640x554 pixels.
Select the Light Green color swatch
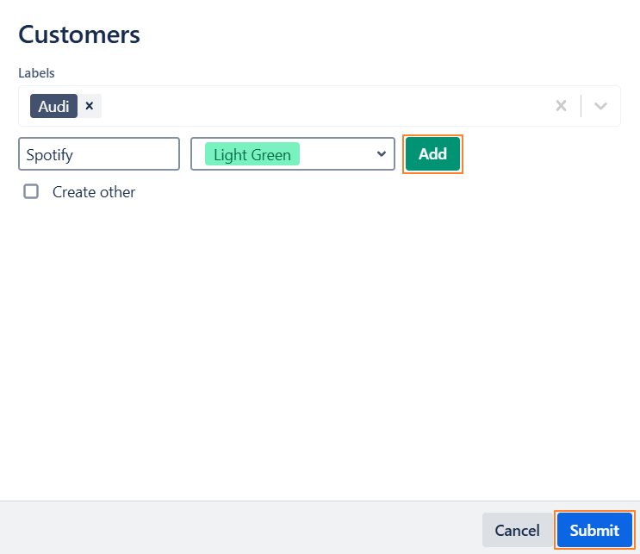[x=252, y=154]
